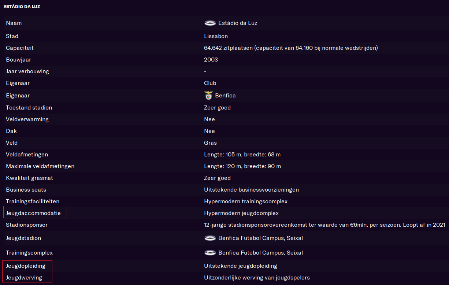Screen dimensions: 449x285
Task: Open Benfica Futebol Campus link under Jeugdstadion
Action: pyautogui.click(x=260, y=238)
